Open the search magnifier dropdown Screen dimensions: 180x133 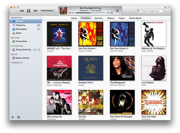(x=138, y=11)
